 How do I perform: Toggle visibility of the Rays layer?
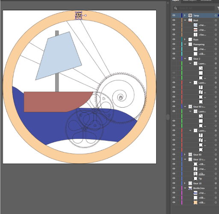tap(174, 39)
